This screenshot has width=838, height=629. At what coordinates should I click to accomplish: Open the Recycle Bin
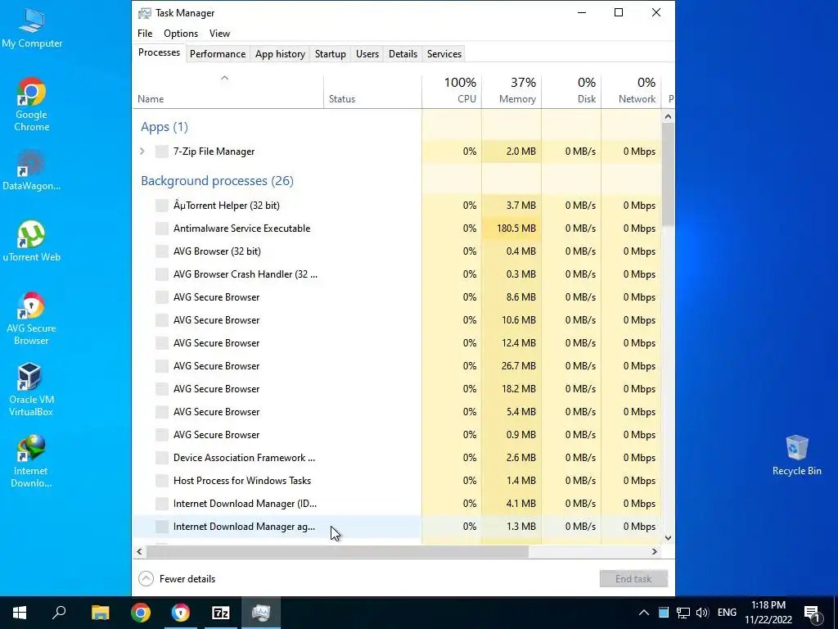click(x=796, y=455)
